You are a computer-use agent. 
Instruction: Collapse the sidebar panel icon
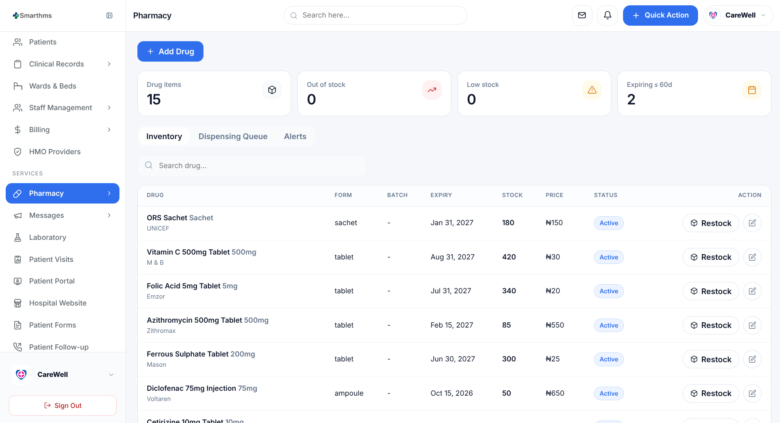tap(109, 16)
